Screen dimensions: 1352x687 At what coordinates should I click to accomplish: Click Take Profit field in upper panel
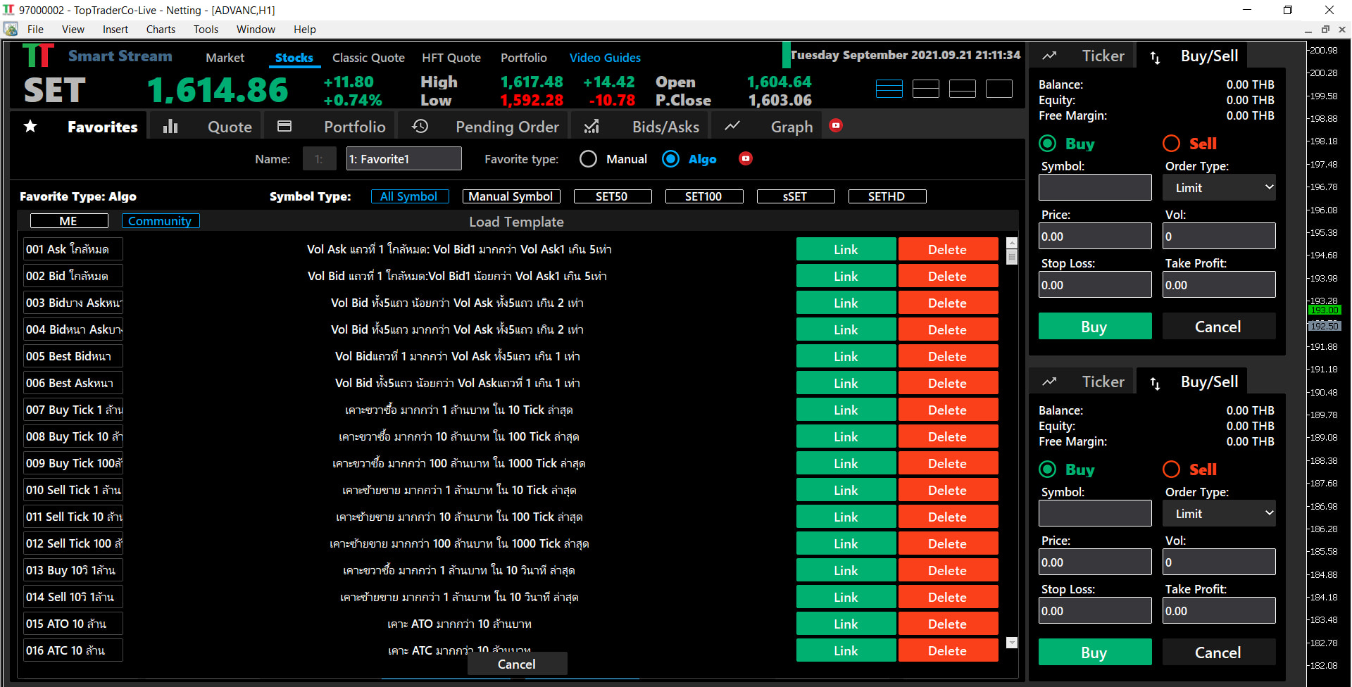(x=1219, y=285)
